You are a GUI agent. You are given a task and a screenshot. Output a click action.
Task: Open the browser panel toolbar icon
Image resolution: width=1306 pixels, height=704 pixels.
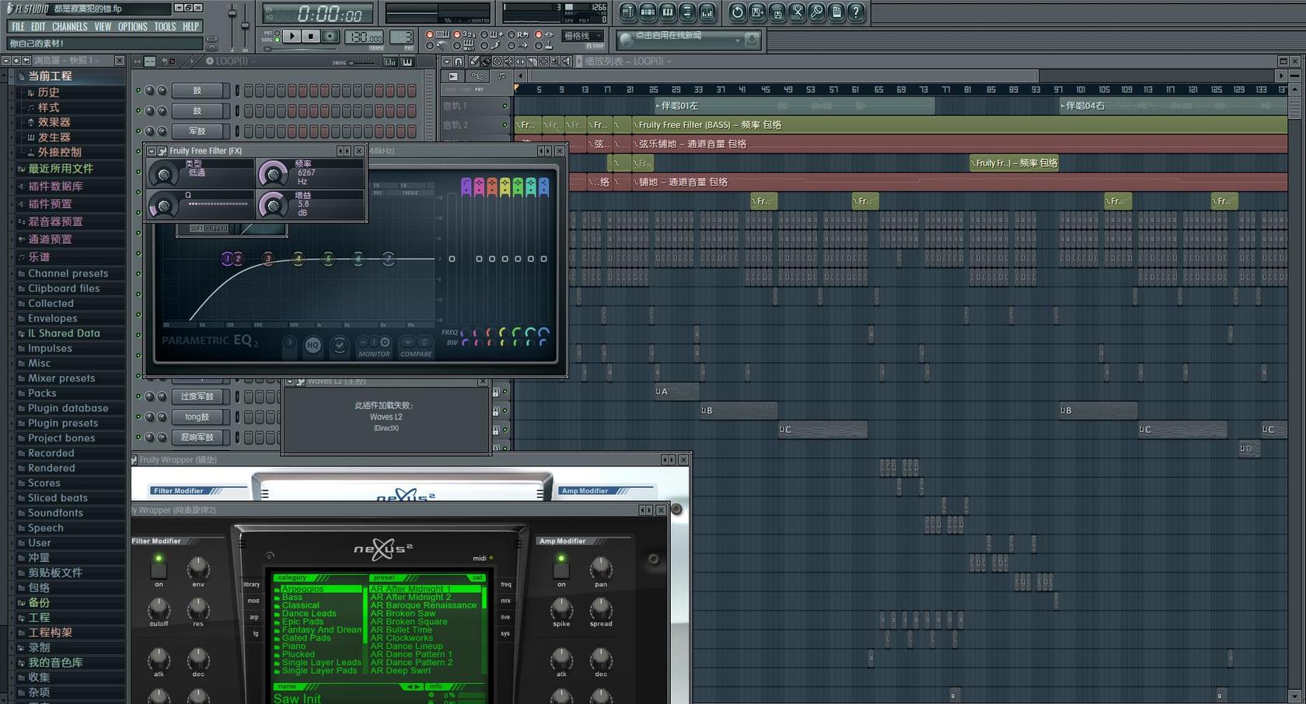point(687,12)
